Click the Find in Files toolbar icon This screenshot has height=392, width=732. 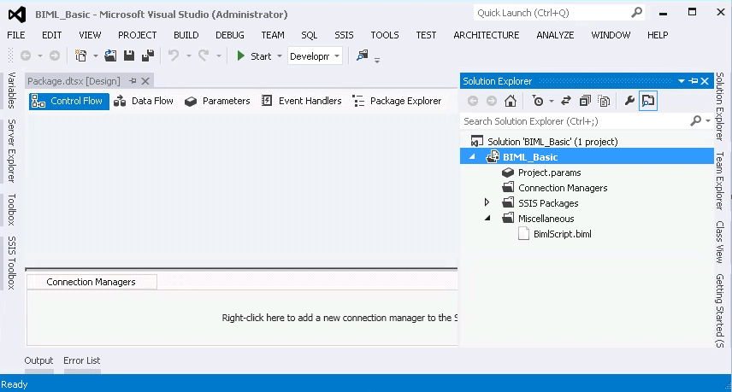pos(363,56)
